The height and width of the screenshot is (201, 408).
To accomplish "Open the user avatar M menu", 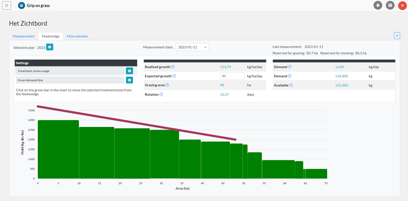I will pyautogui.click(x=402, y=5).
